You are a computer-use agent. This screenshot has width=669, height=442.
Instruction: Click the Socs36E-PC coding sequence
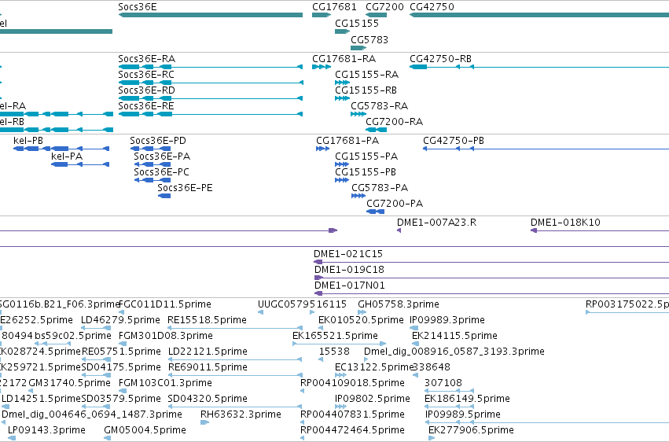tap(153, 180)
